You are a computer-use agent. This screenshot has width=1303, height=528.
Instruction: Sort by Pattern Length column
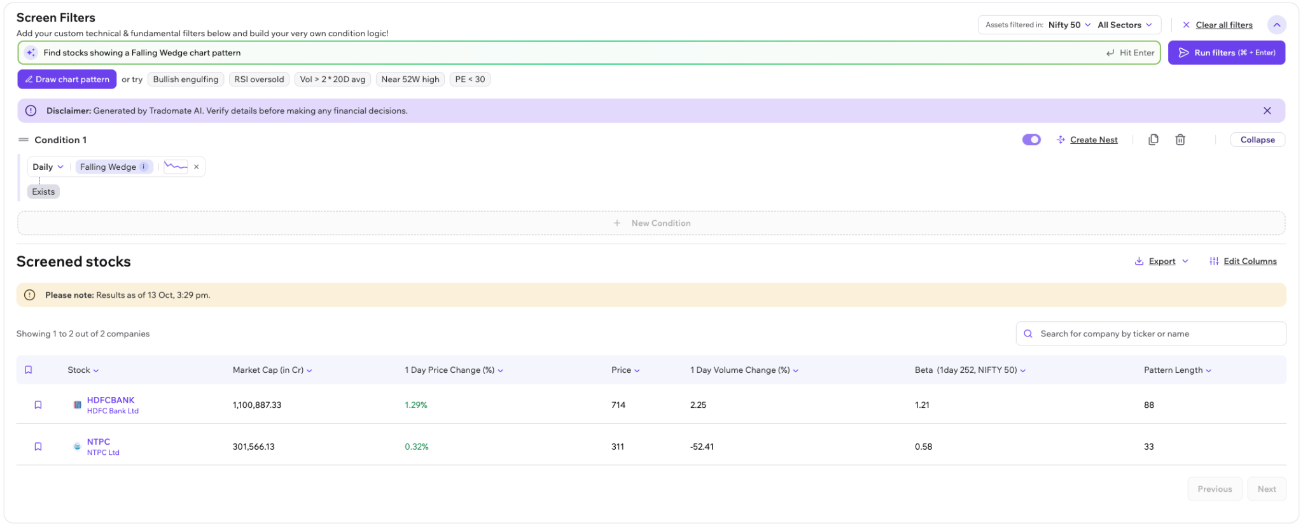pyautogui.click(x=1178, y=370)
